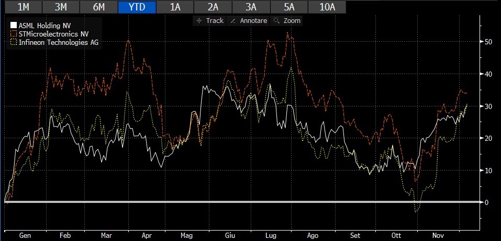This screenshot has width=501, height=241.
Task: Click the Annotare pencil icon
Action: tap(233, 21)
